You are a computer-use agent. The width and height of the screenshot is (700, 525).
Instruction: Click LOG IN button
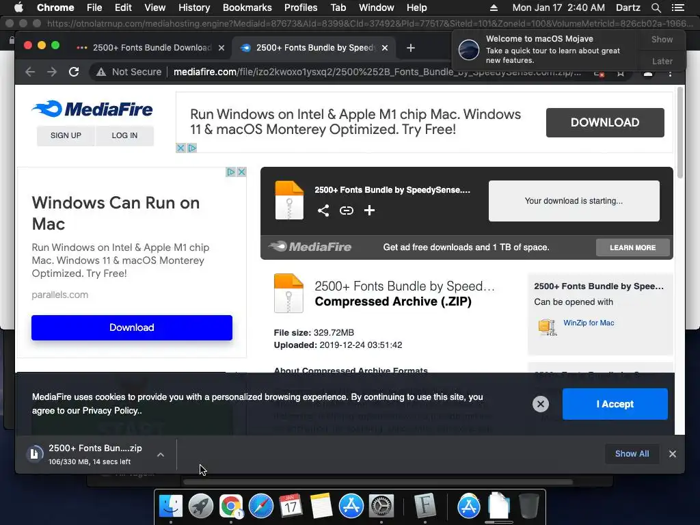coord(124,135)
